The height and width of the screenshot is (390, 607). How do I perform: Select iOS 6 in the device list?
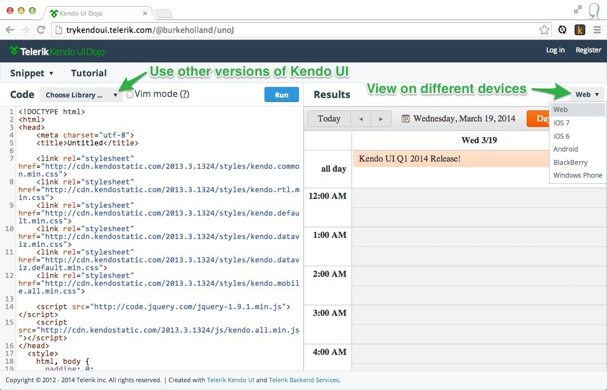pos(577,136)
